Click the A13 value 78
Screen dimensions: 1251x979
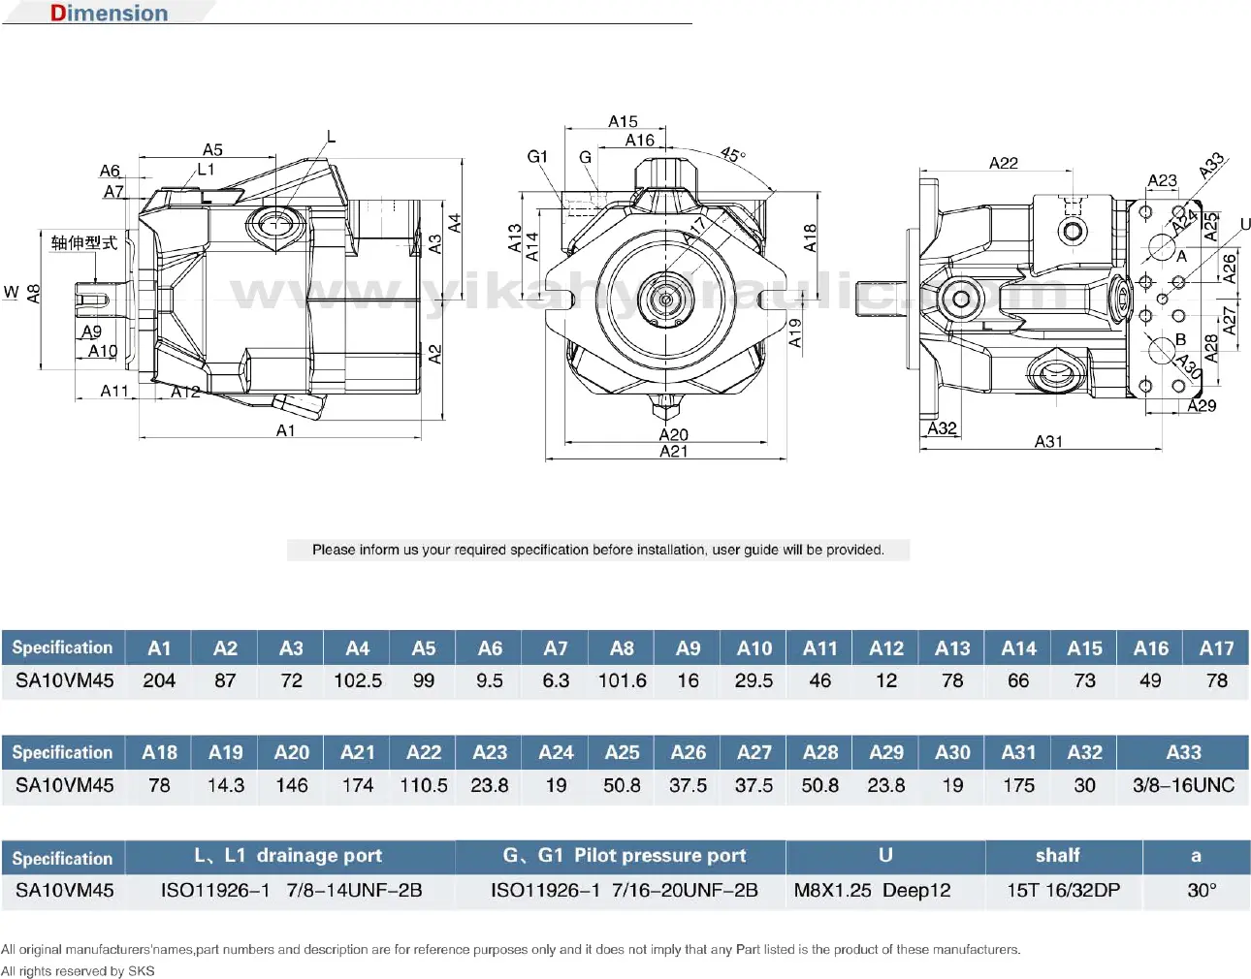(x=952, y=680)
